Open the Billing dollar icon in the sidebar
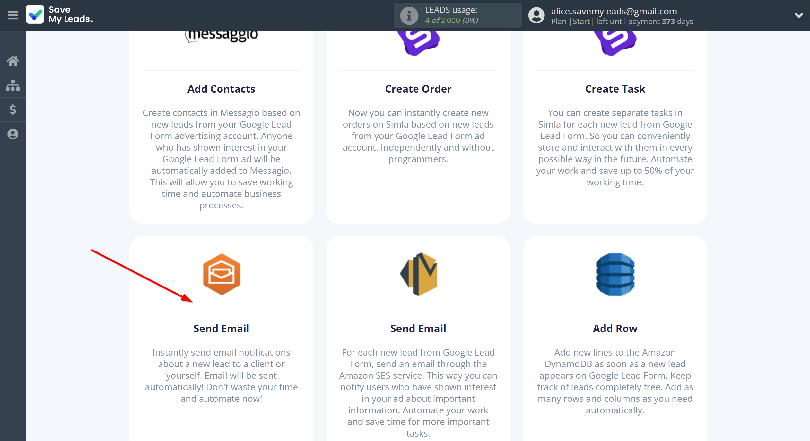Screen dimensions: 810x441 (x=13, y=110)
